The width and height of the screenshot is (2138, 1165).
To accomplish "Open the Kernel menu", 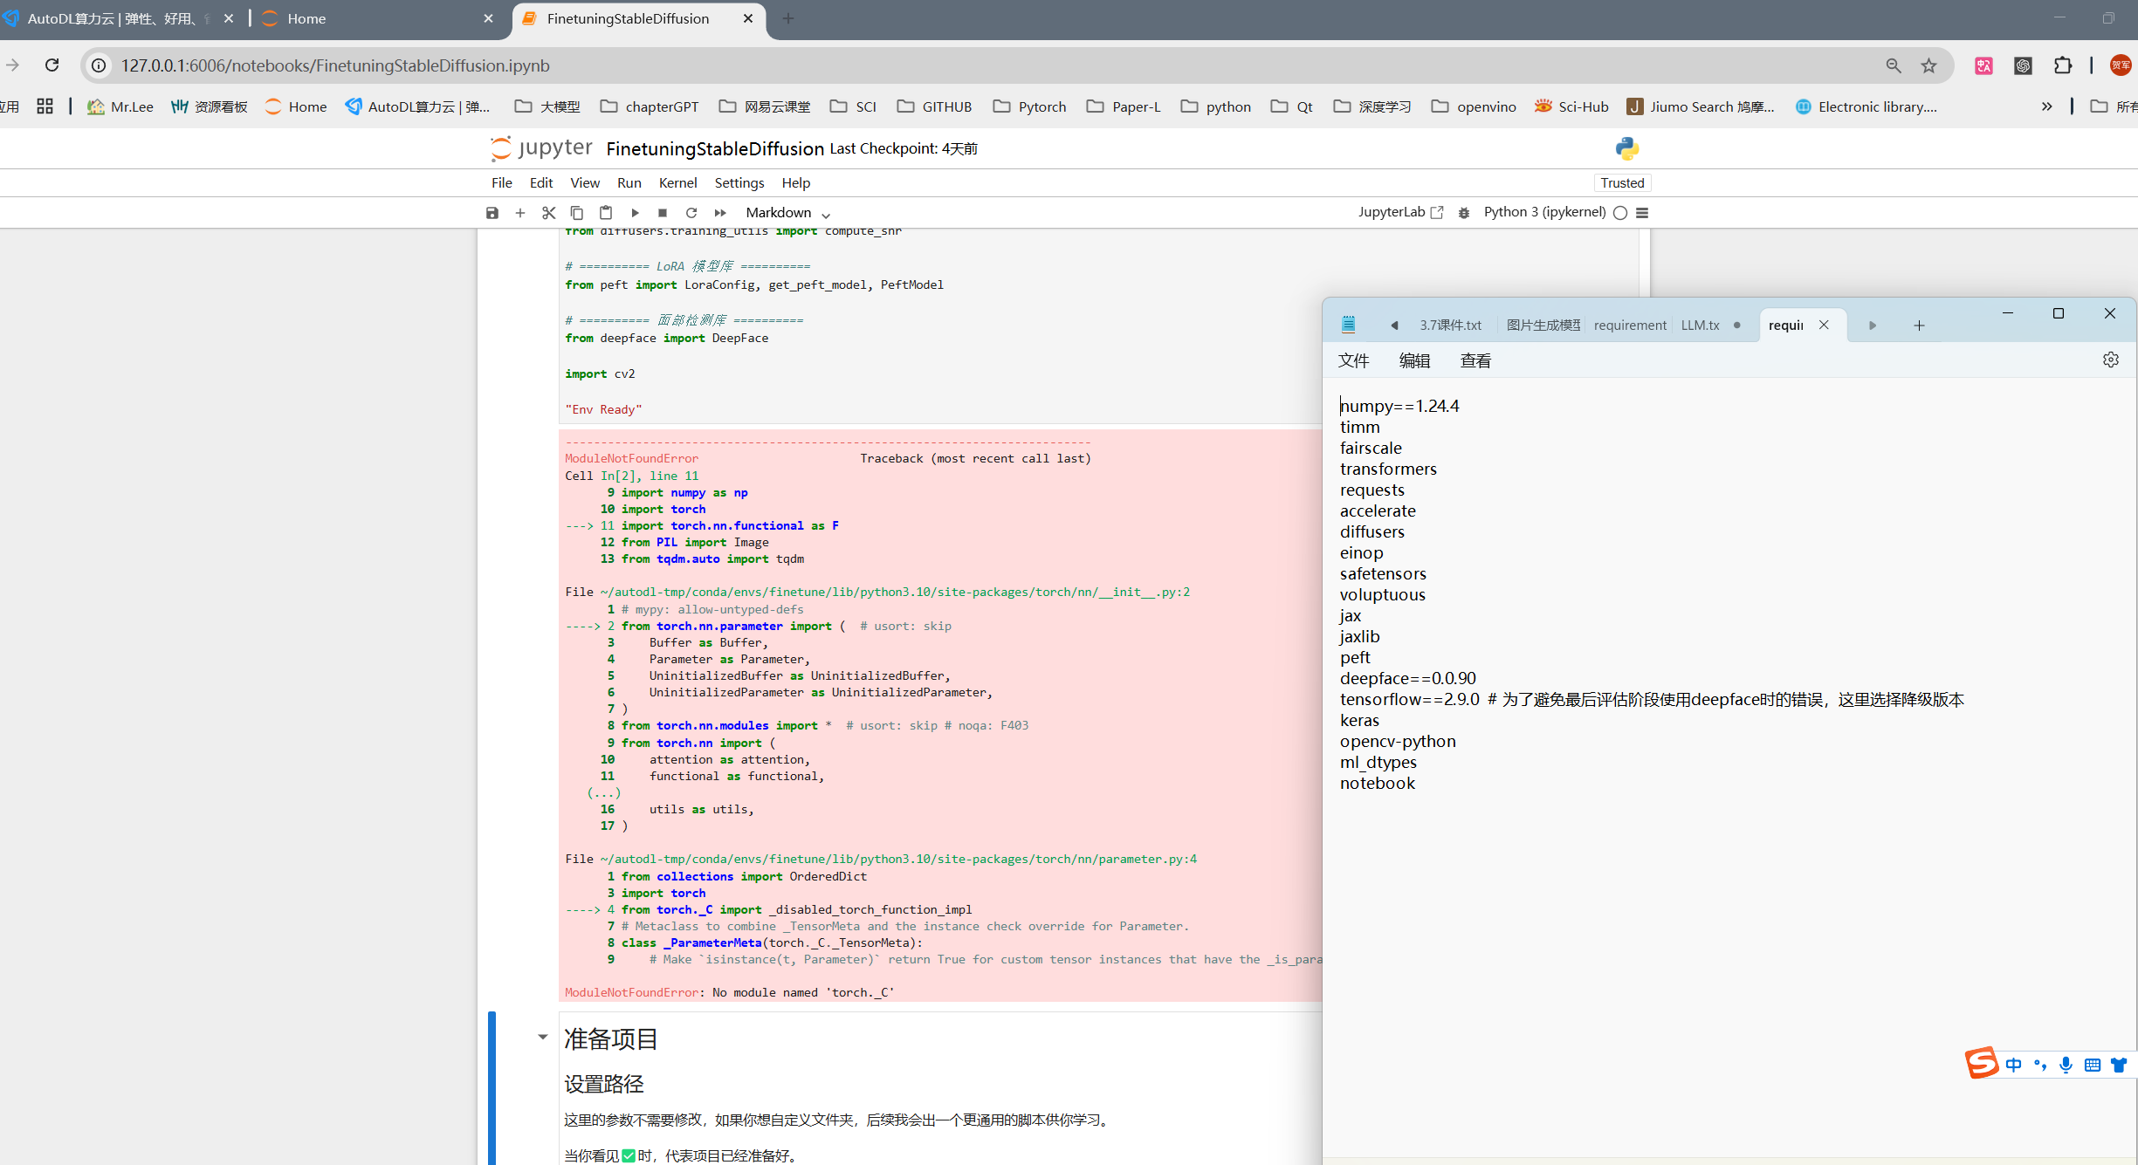I will pos(677,182).
